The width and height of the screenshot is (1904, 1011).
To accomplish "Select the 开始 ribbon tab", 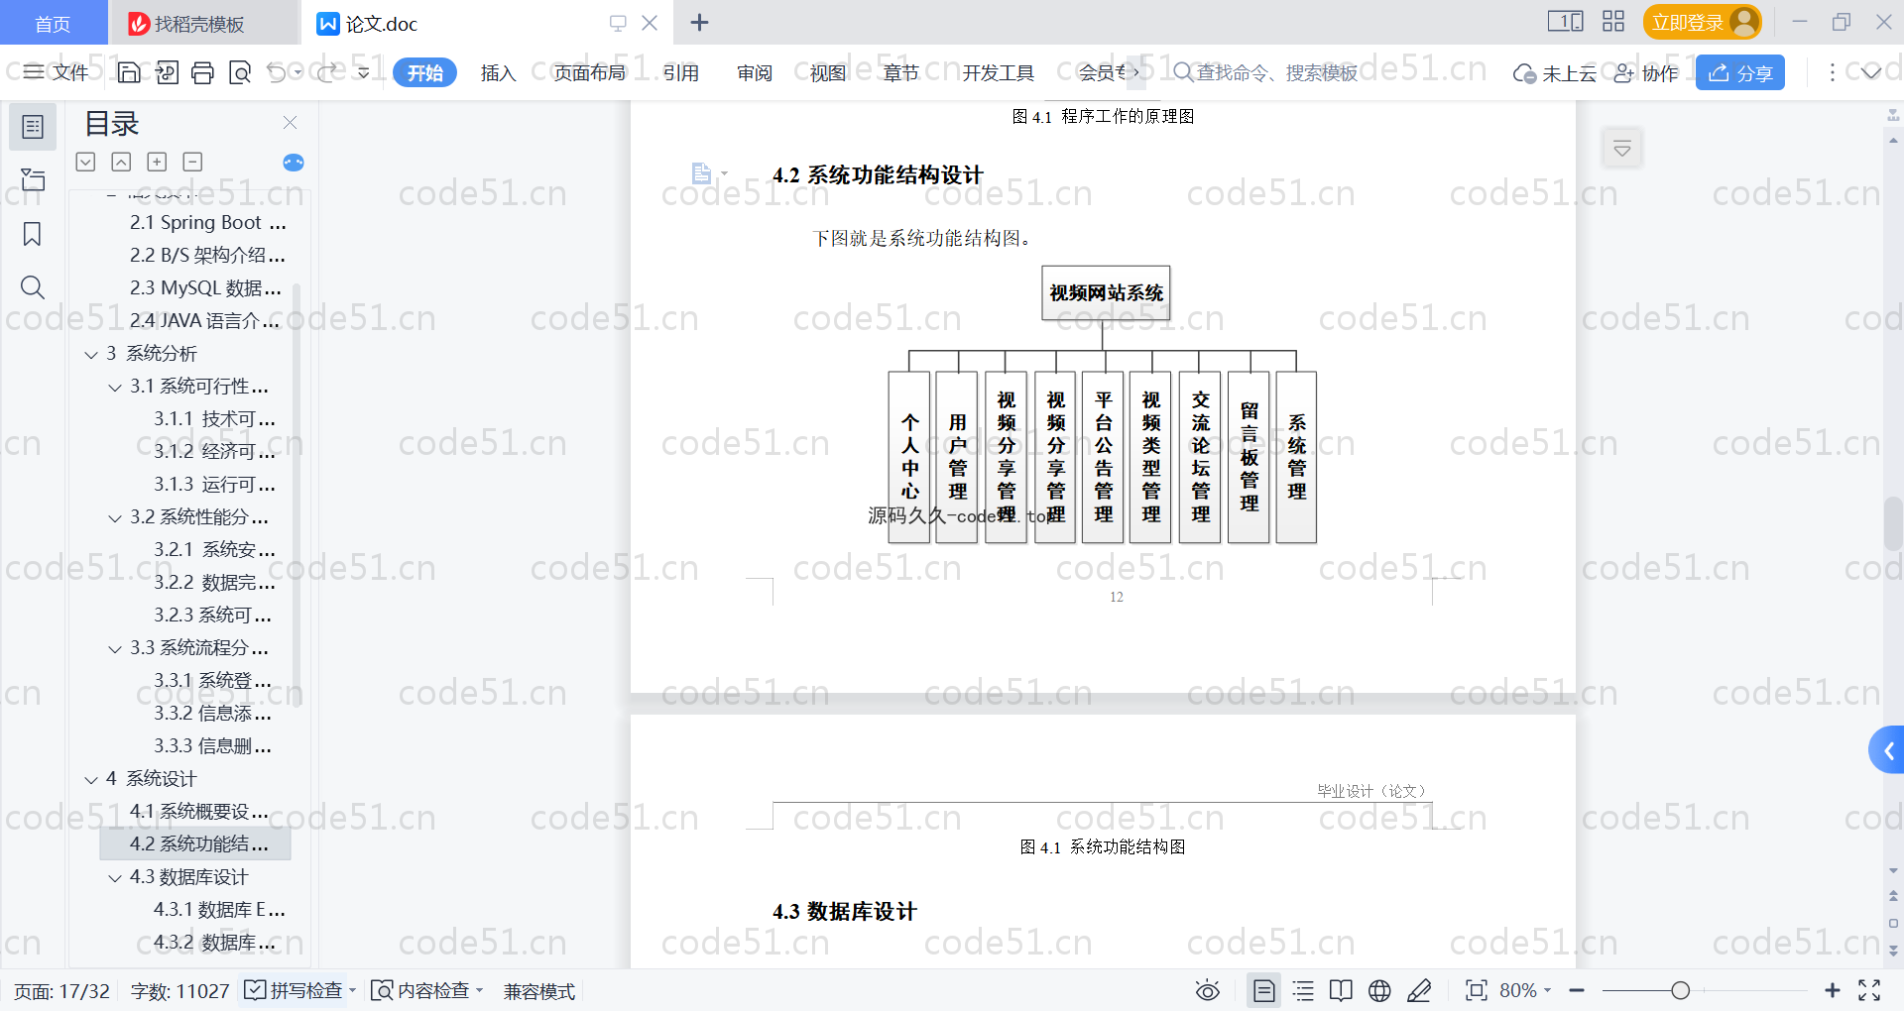I will (424, 72).
